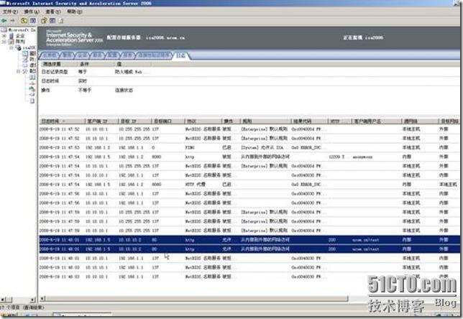
Task: Click the 条件 filter column header
Action: (96, 64)
